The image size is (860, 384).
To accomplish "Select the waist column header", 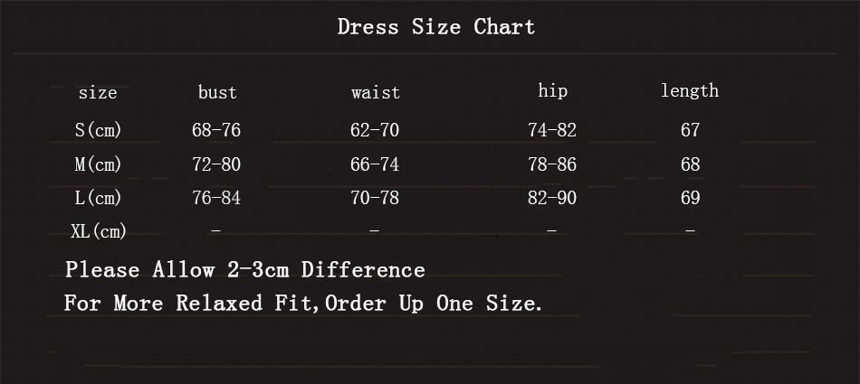I will [376, 92].
